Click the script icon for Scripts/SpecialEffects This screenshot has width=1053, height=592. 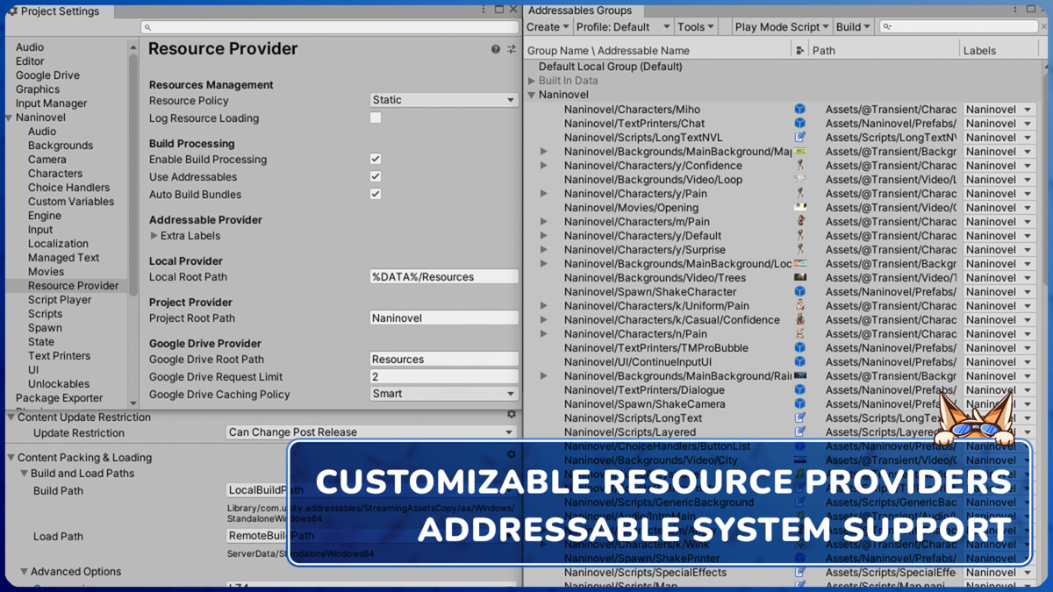click(800, 573)
